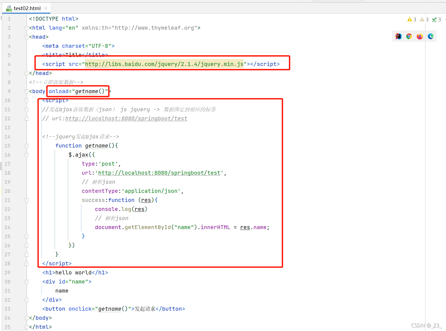Select the test02.html editor tab
The width and height of the screenshot is (446, 331).
pyautogui.click(x=27, y=8)
